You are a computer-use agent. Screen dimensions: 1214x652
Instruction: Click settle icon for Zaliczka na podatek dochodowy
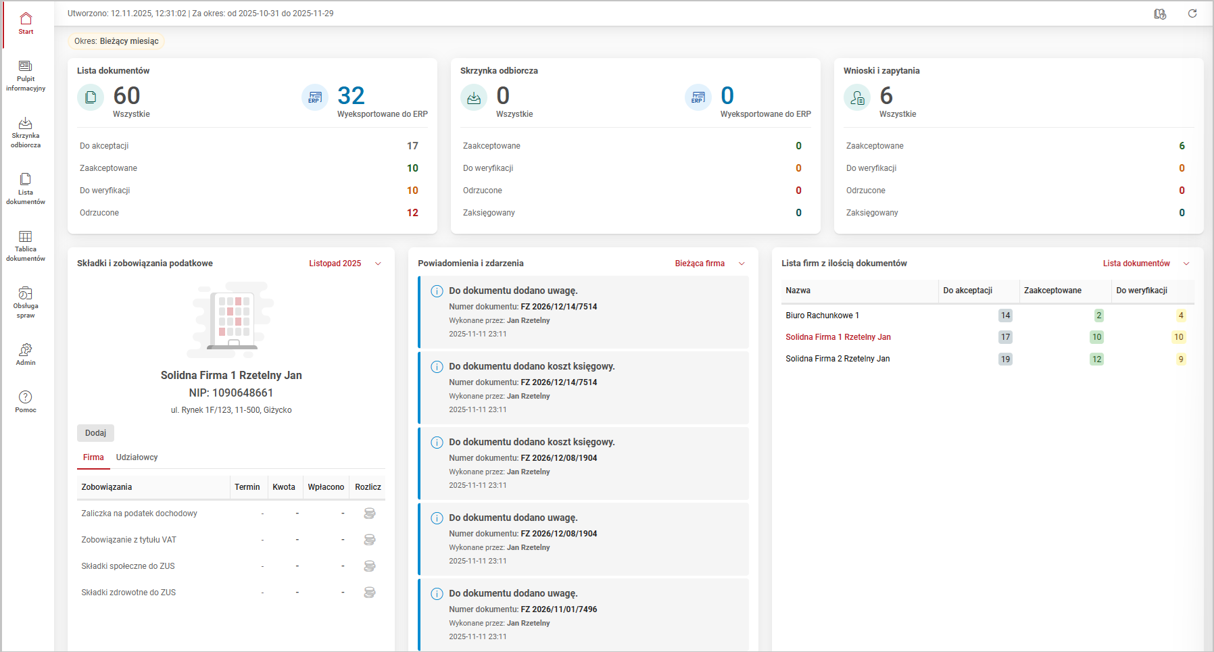click(x=369, y=513)
